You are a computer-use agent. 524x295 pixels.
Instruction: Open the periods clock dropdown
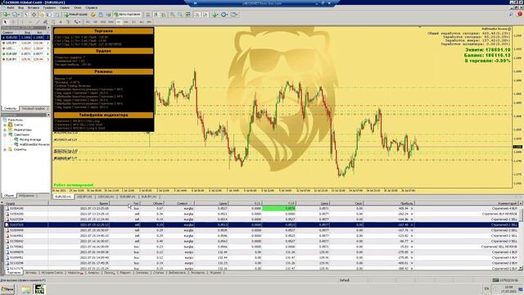224,15
